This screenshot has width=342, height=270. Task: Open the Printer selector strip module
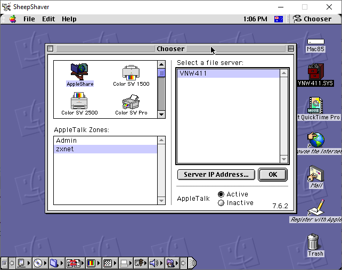pos(126,263)
